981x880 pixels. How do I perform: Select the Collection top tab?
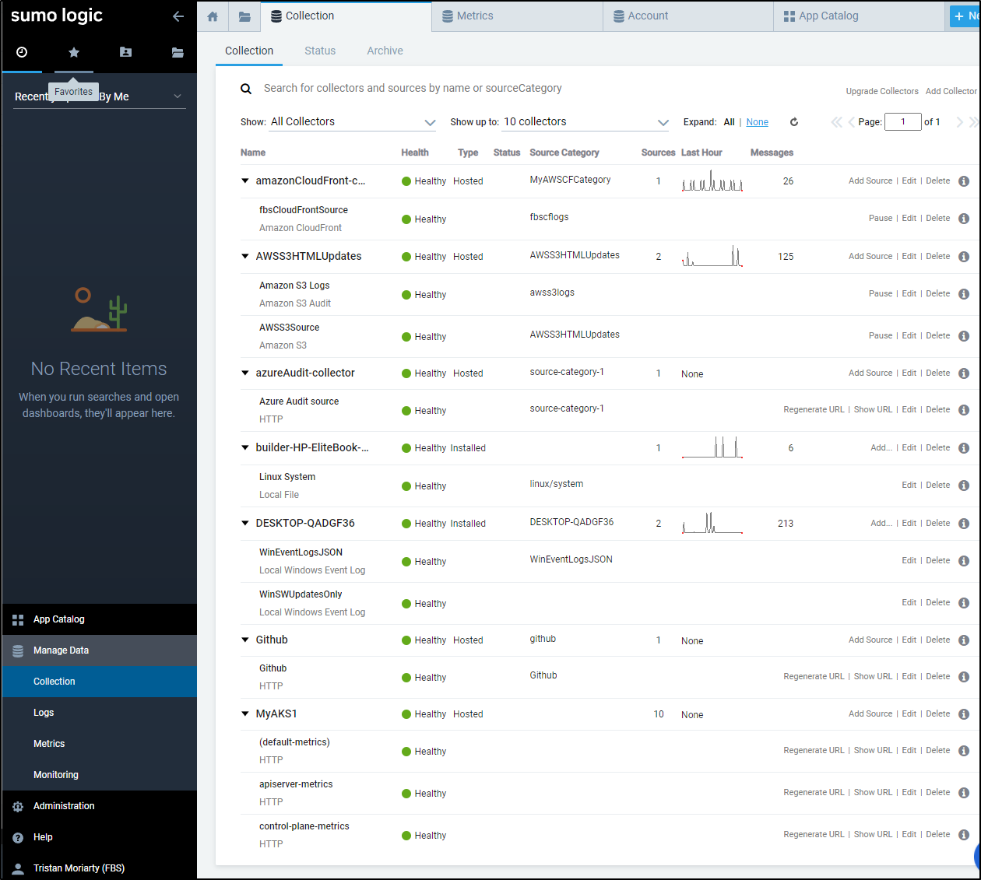346,16
